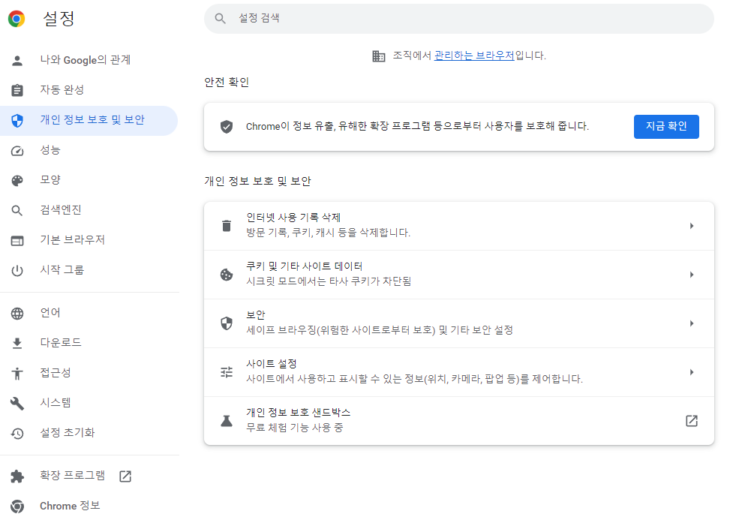
Task: Click the Chrome logo beside 설정
Action: (17, 18)
